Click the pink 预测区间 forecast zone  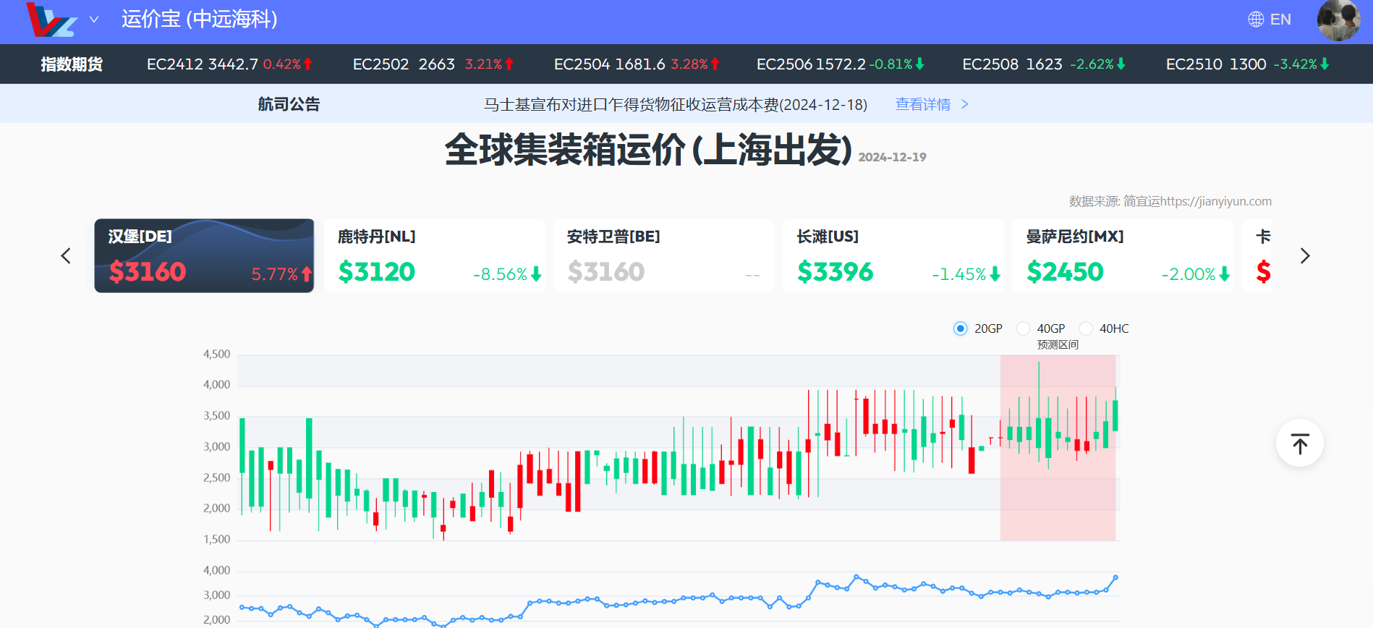coord(1058,448)
